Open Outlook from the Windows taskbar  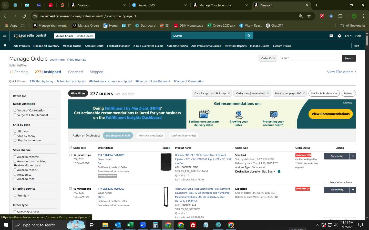pyautogui.click(x=118, y=225)
